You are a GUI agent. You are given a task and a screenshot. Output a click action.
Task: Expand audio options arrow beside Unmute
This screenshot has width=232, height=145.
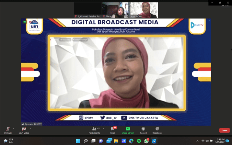(x=13, y=129)
